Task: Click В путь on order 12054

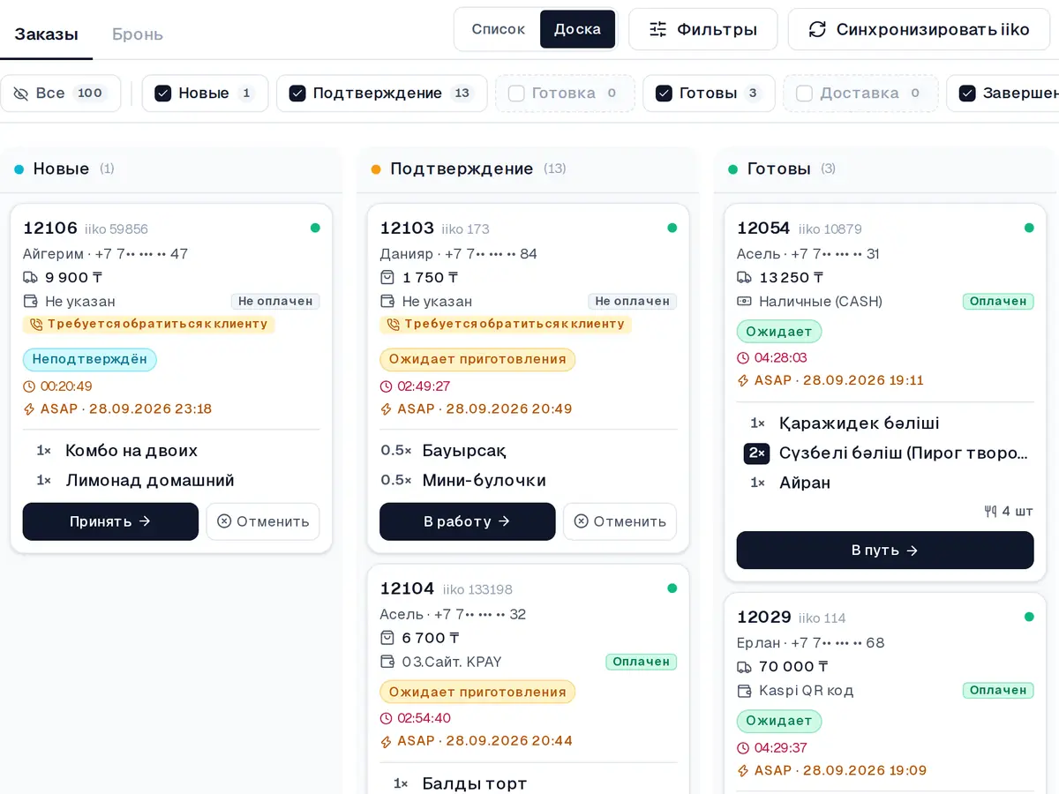Action: pos(885,551)
